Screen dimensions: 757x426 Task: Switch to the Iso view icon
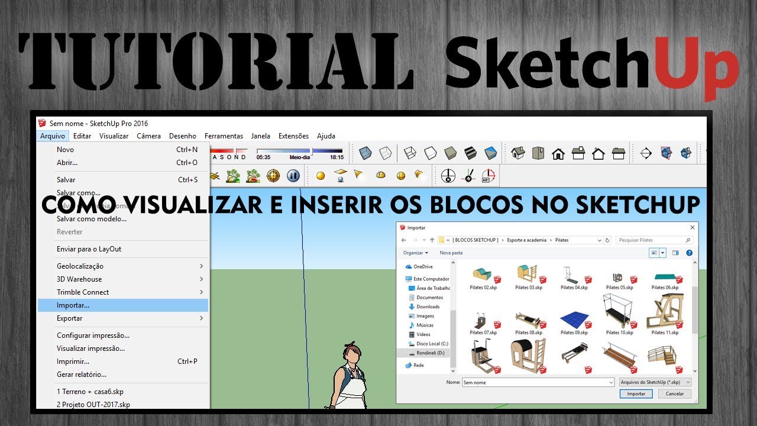(518, 153)
